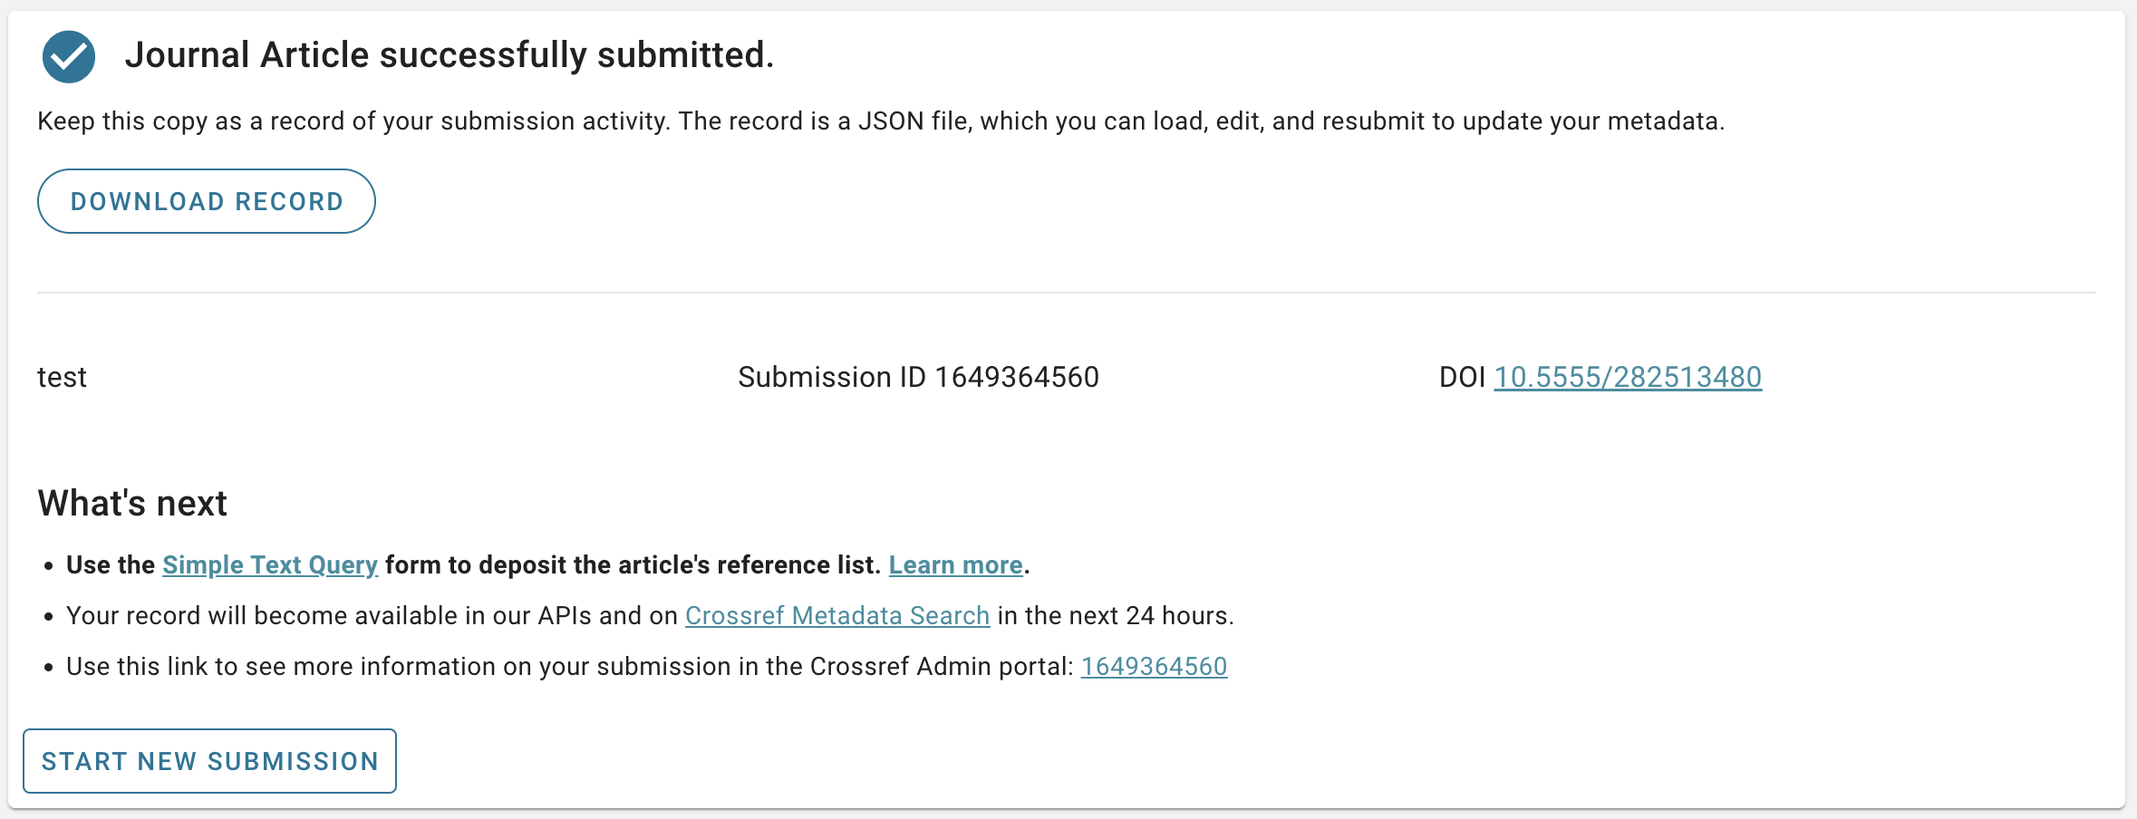
Task: Follow the Learn more link
Action: [955, 565]
